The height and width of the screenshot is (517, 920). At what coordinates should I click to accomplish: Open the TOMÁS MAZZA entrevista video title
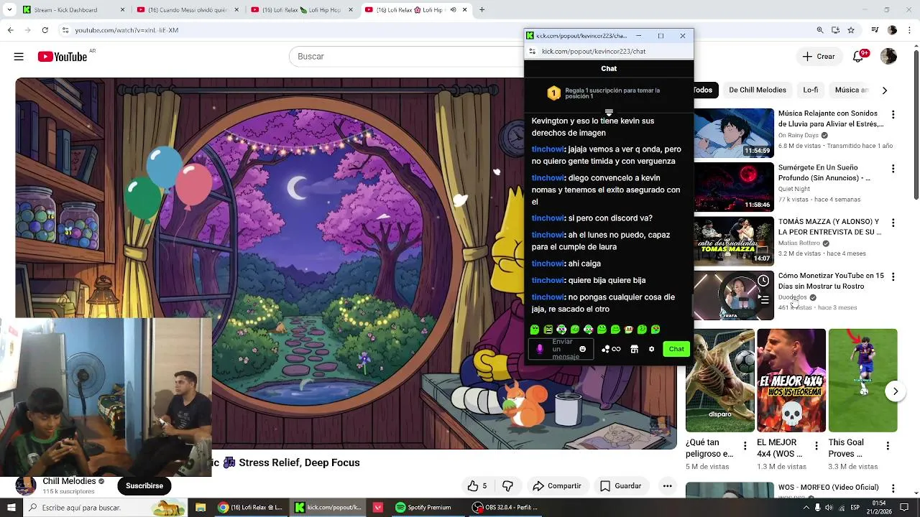coord(829,227)
